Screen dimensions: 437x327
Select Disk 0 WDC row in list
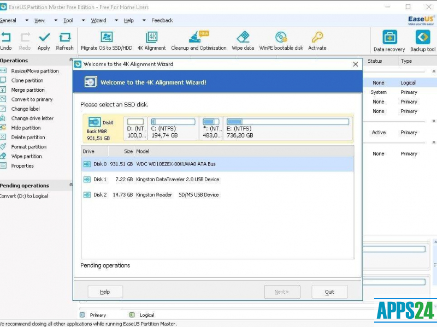pos(217,164)
